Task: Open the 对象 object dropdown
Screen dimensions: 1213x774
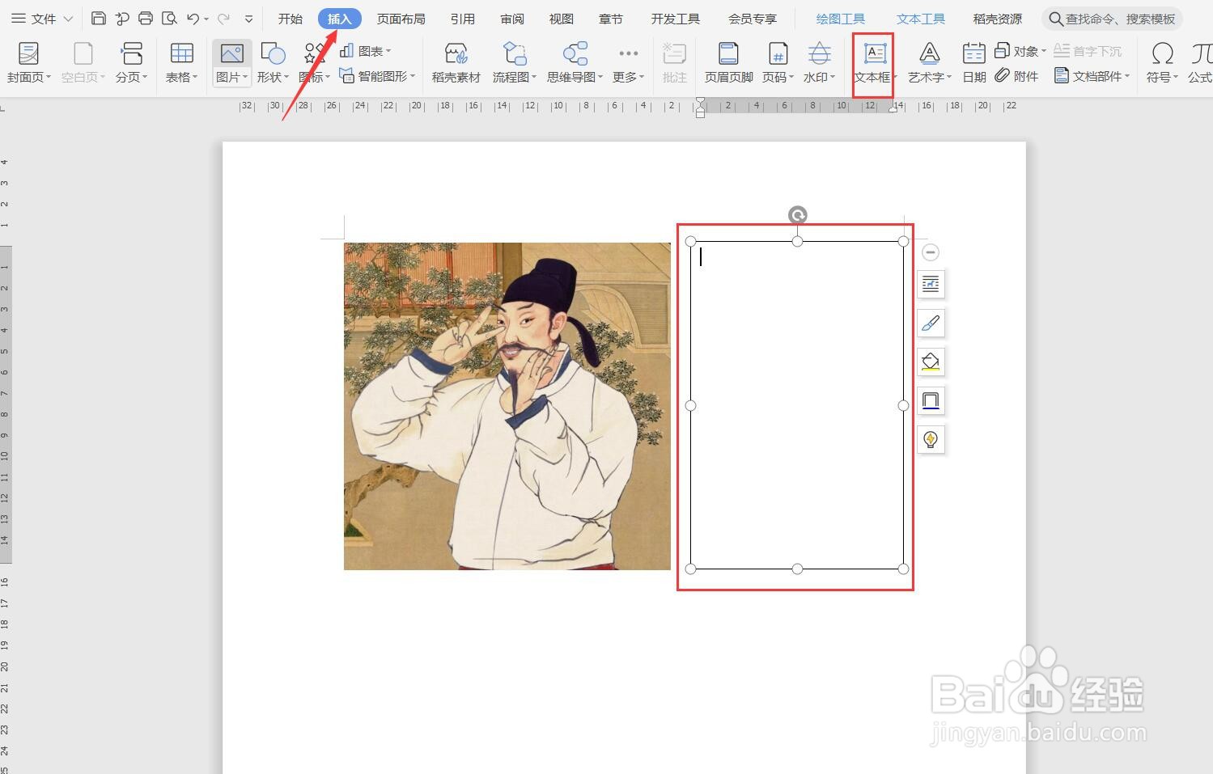Action: click(1020, 51)
